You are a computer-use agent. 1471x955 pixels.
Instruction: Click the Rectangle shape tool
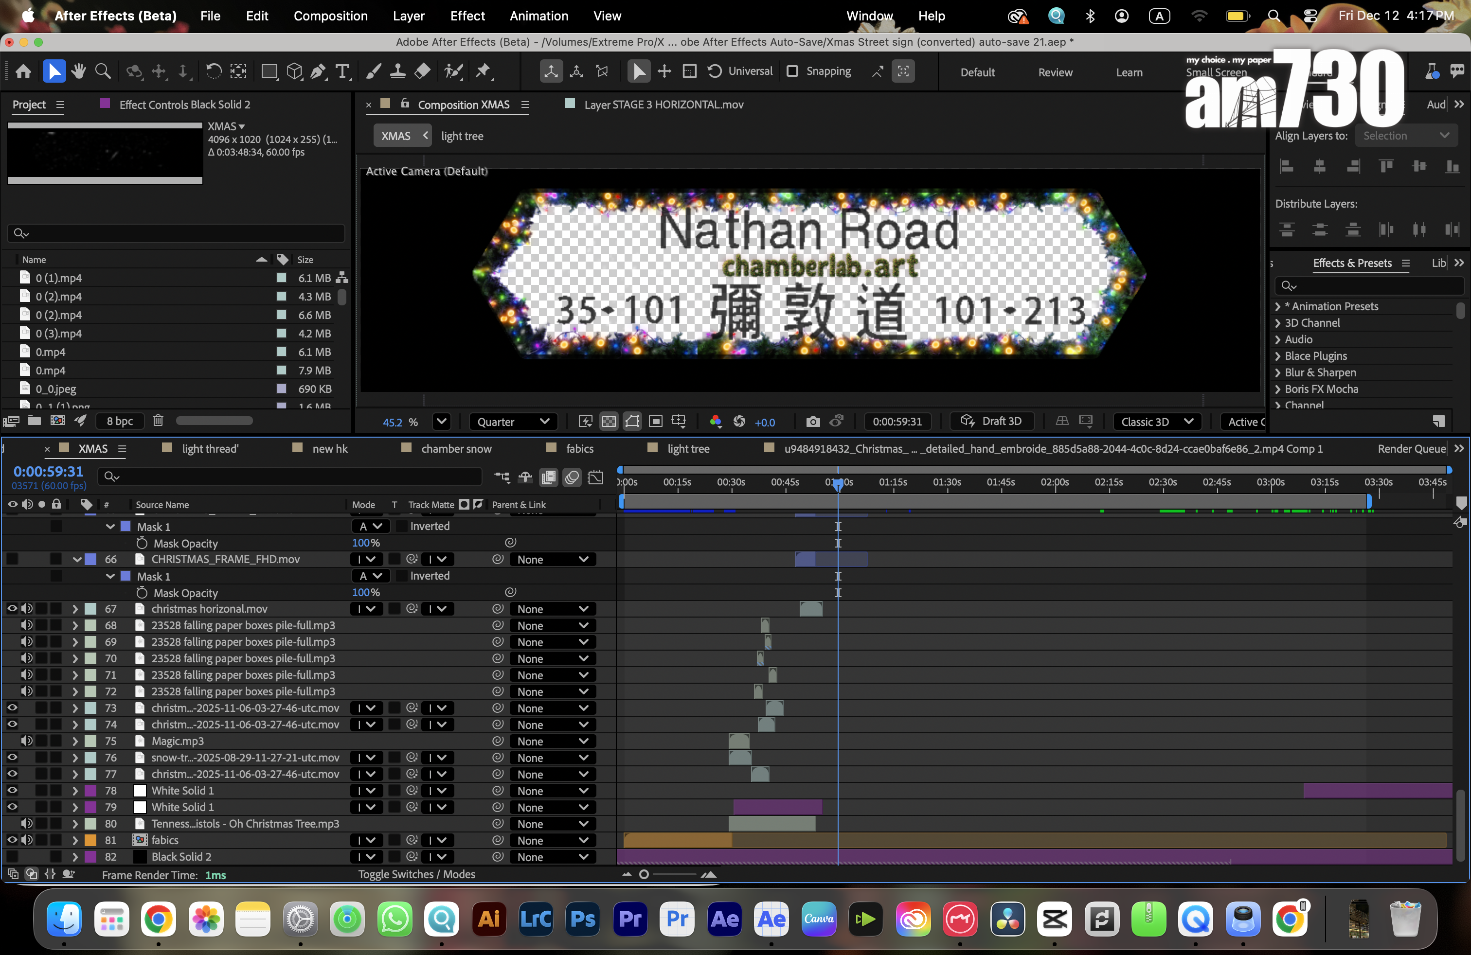269,71
